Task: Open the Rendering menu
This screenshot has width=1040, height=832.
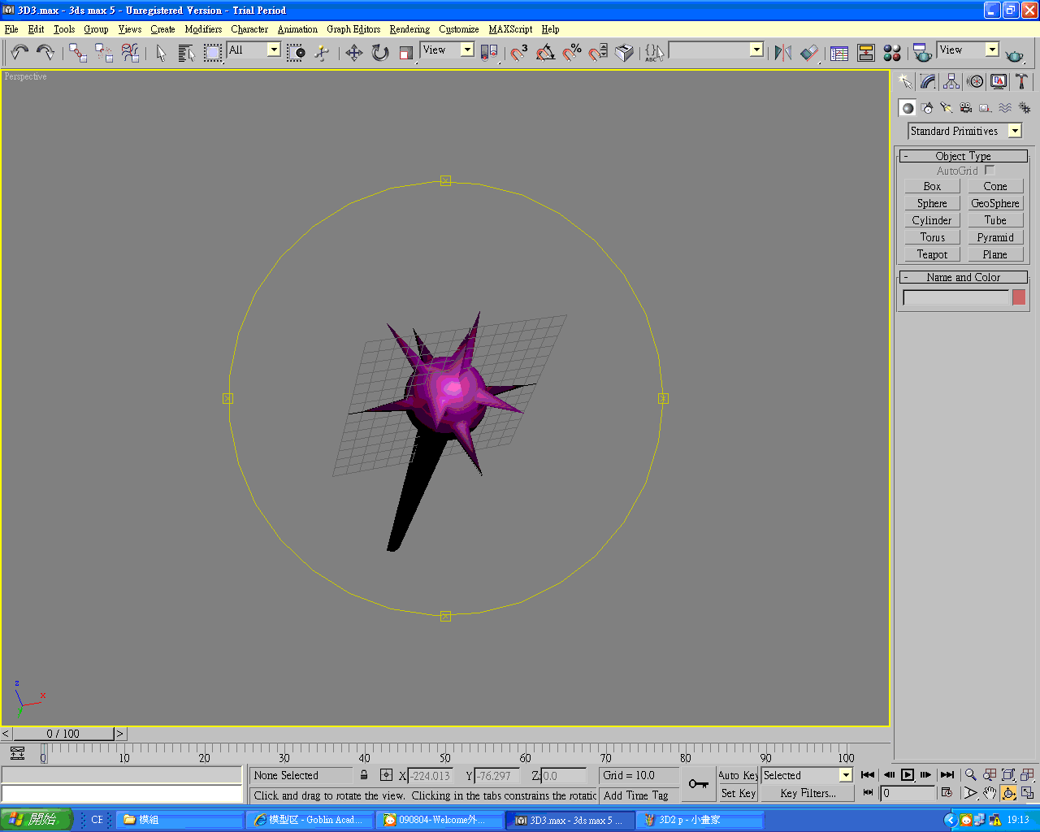Action: pyautogui.click(x=409, y=29)
